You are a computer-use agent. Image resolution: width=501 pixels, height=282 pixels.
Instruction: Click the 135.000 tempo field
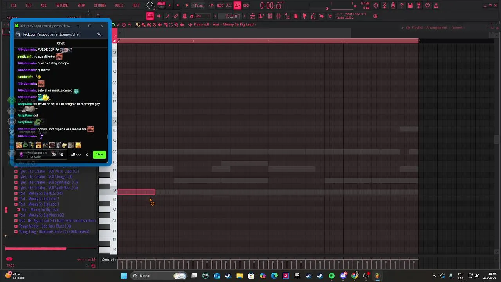198,5
